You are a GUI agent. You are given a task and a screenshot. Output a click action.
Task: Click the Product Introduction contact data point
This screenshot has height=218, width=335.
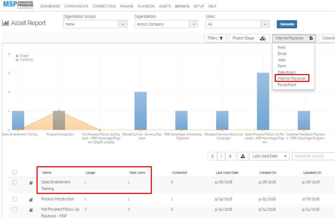point(59,111)
